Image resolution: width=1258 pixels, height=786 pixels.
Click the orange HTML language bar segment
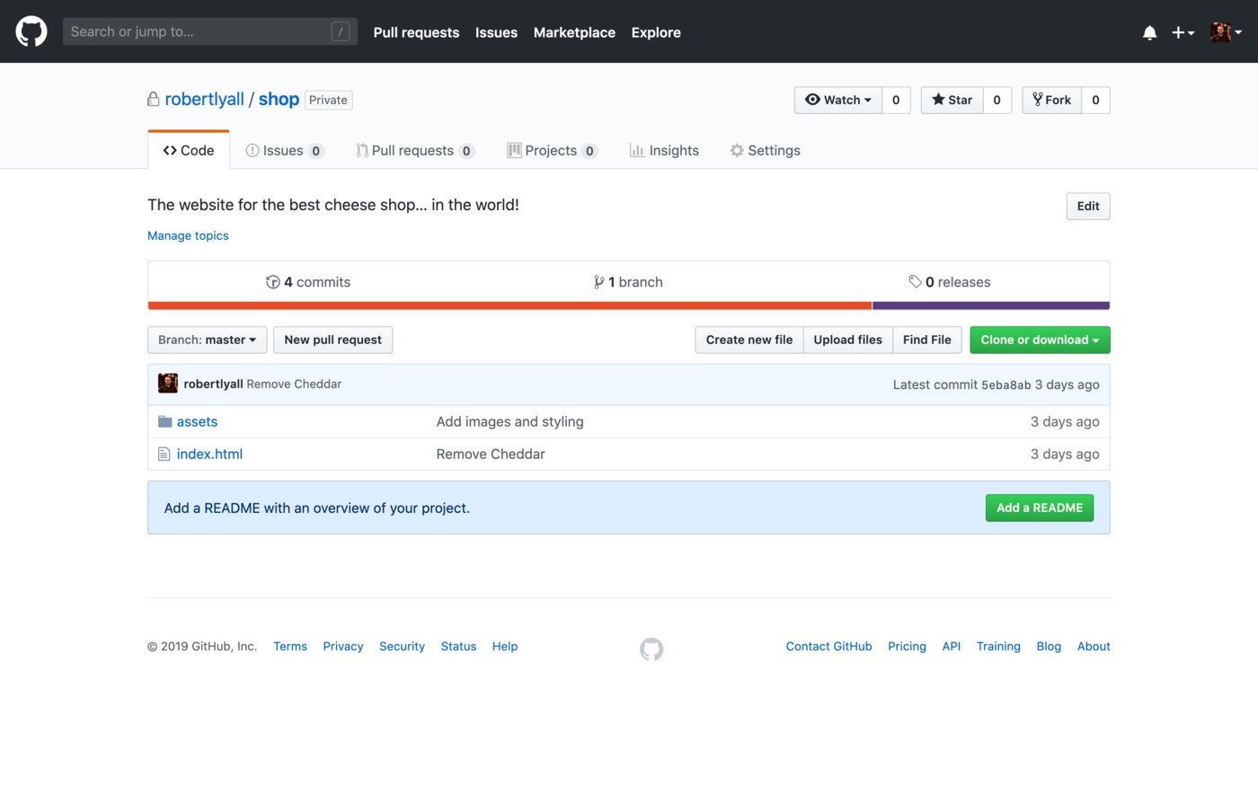coord(509,305)
